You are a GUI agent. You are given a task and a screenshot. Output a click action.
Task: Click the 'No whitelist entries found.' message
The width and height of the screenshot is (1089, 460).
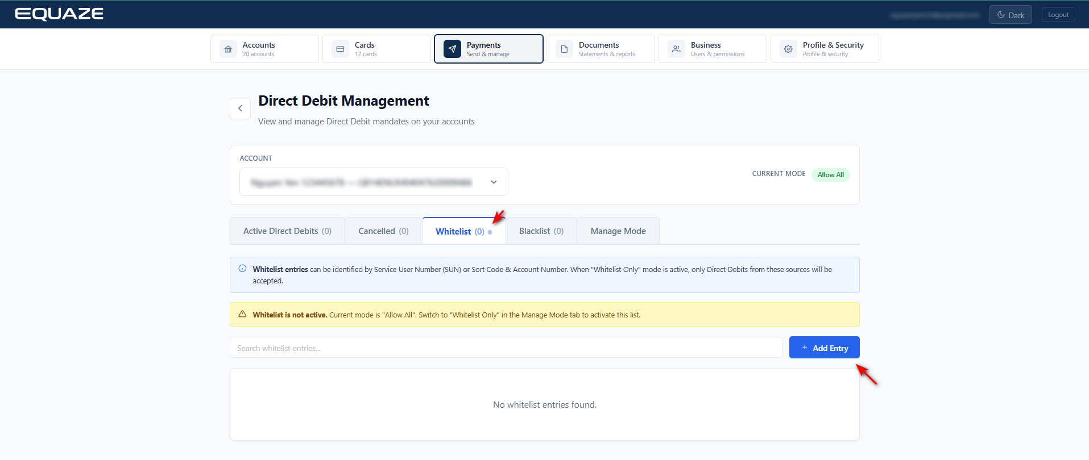pyautogui.click(x=545, y=405)
